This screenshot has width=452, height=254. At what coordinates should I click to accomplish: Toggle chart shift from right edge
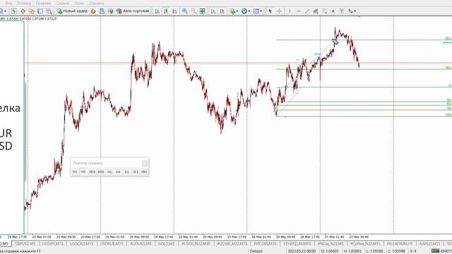coord(222,11)
